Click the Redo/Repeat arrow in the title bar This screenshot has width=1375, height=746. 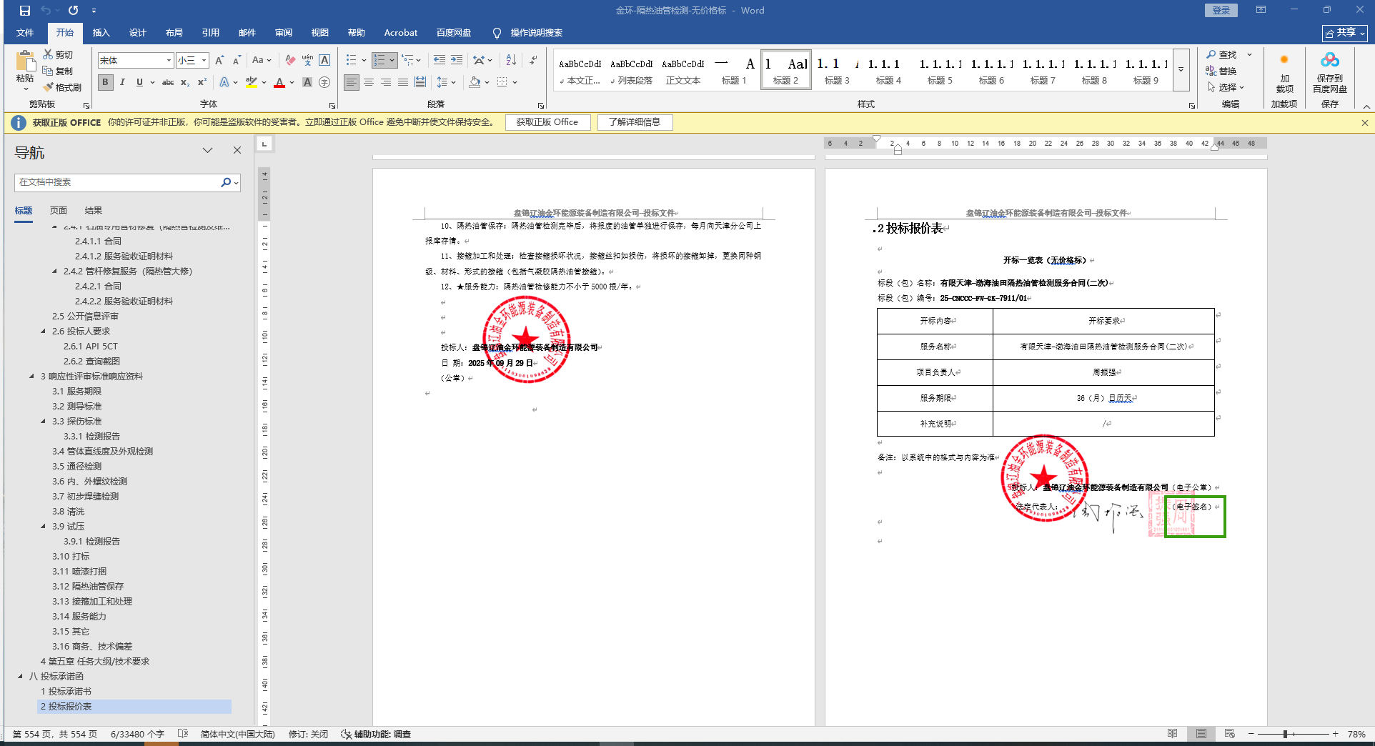(73, 11)
